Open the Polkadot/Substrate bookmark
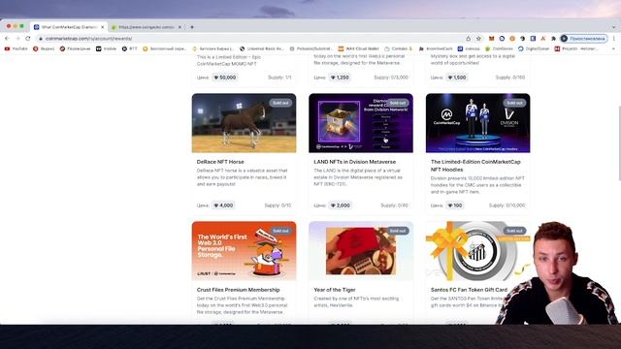 [310, 48]
